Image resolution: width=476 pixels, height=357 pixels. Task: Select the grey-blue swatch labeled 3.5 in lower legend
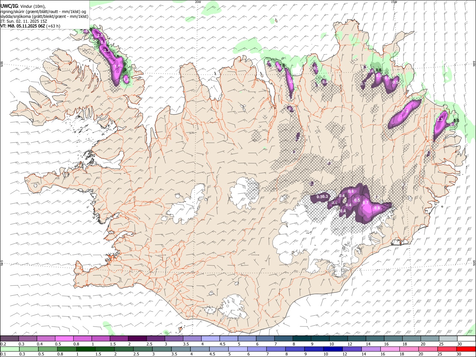180,349
